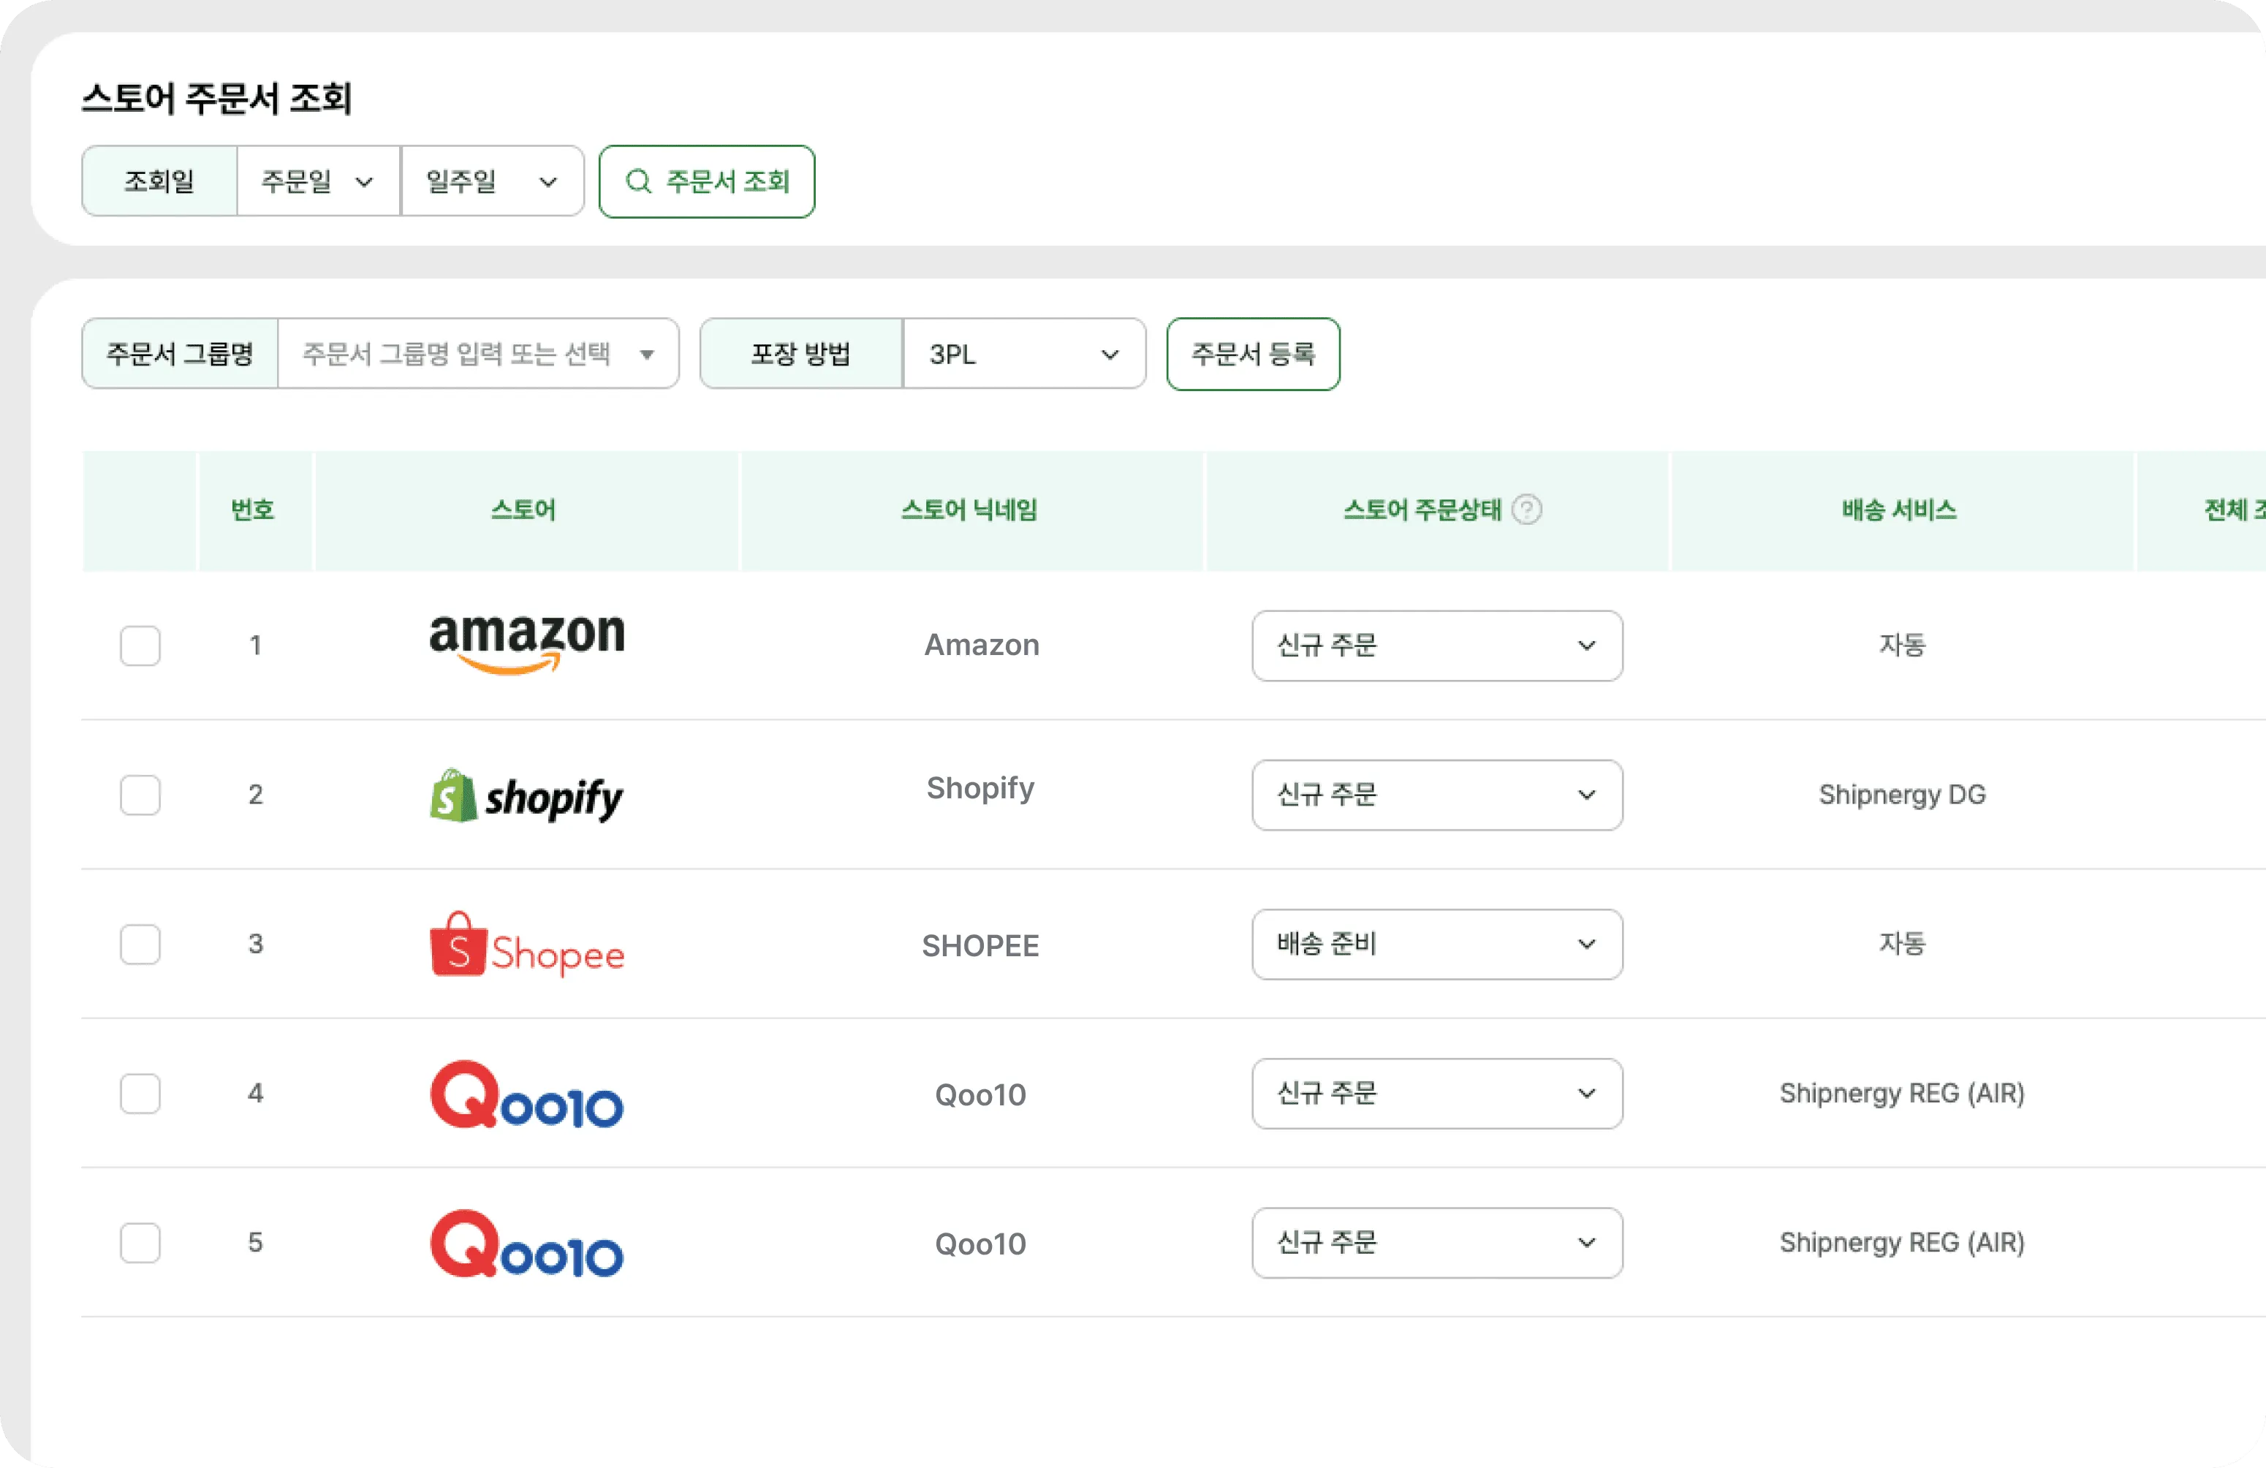The image size is (2266, 1468).
Task: Click the Amazon store logo
Action: pos(526,645)
